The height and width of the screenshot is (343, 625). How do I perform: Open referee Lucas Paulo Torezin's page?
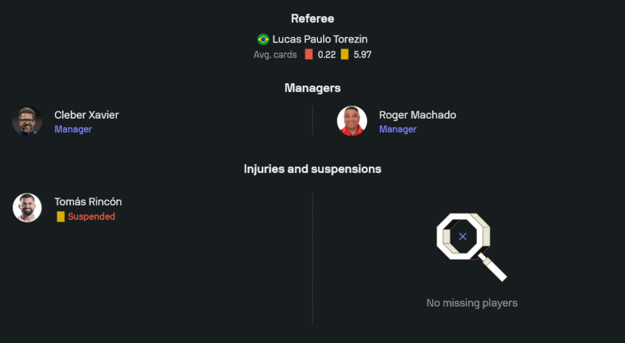pos(320,39)
